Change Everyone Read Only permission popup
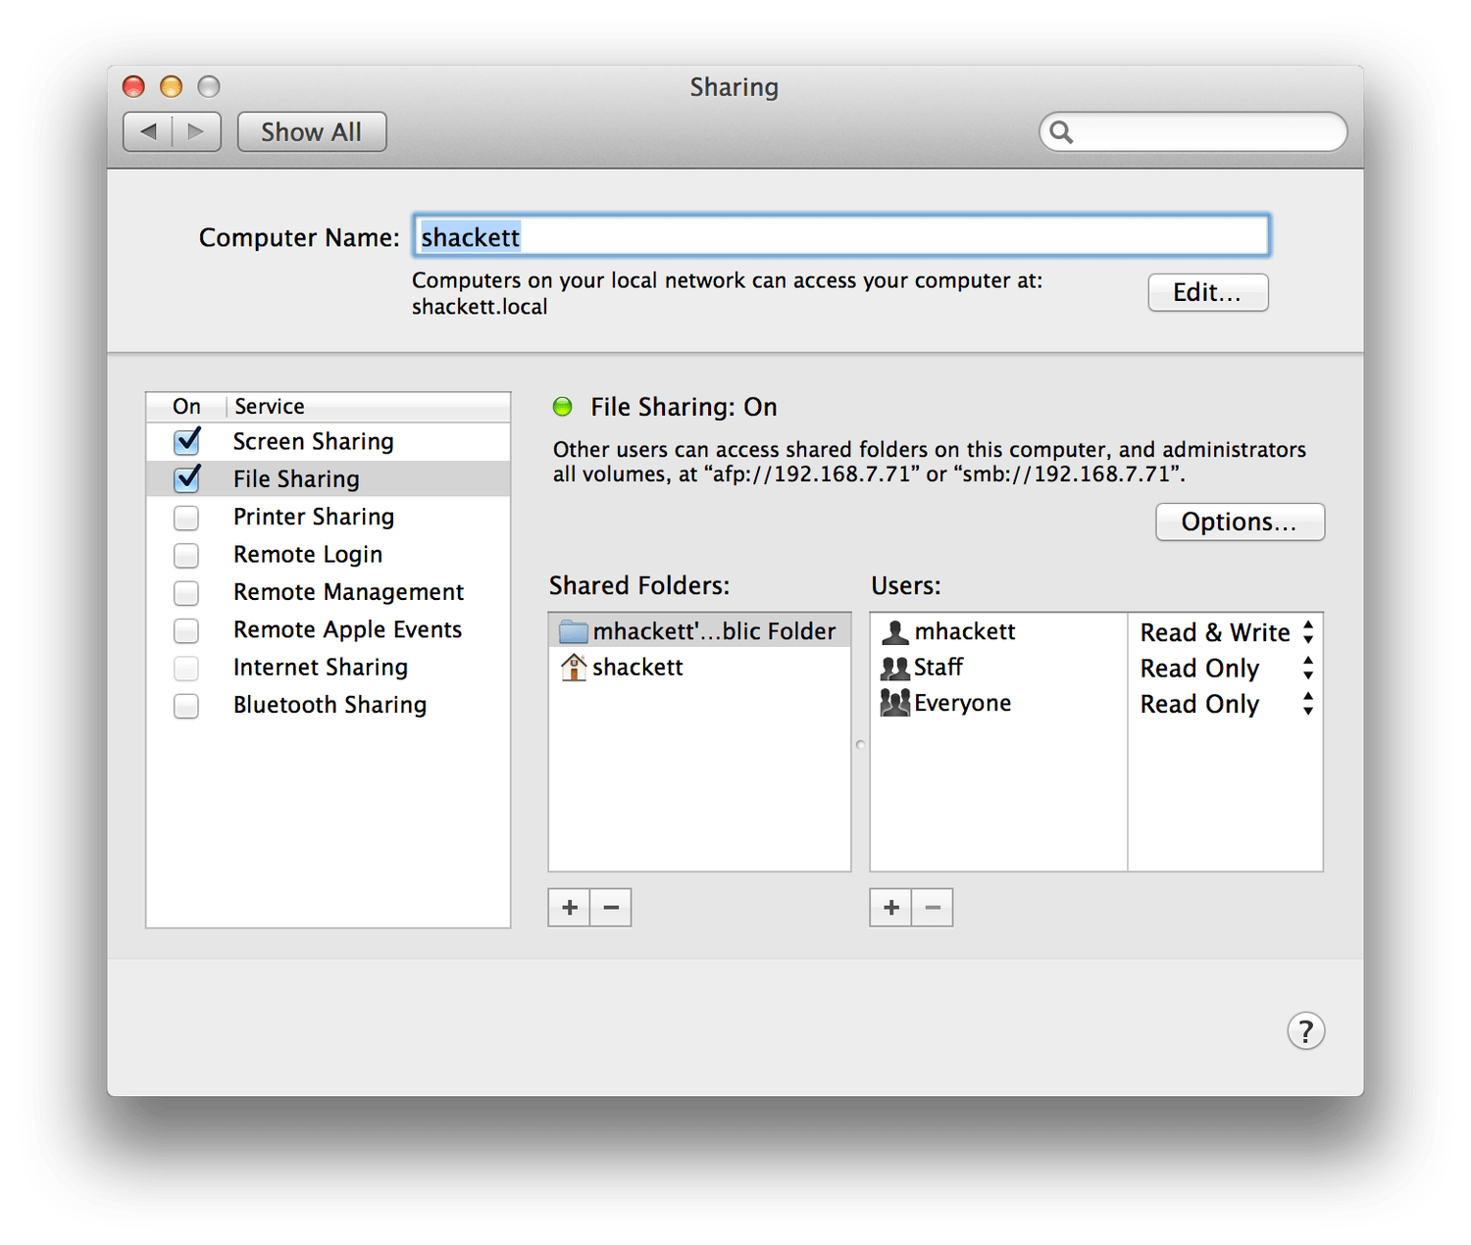 (1226, 704)
